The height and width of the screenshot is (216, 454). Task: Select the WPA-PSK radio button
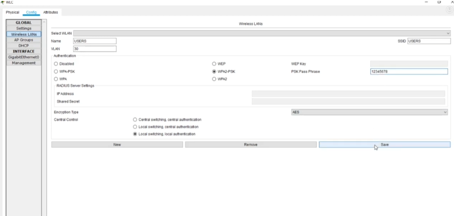(x=56, y=71)
